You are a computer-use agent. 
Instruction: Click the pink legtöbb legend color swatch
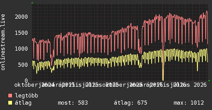(x=10, y=95)
